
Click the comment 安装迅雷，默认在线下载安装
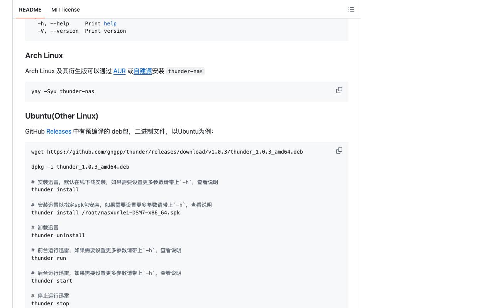click(x=125, y=182)
